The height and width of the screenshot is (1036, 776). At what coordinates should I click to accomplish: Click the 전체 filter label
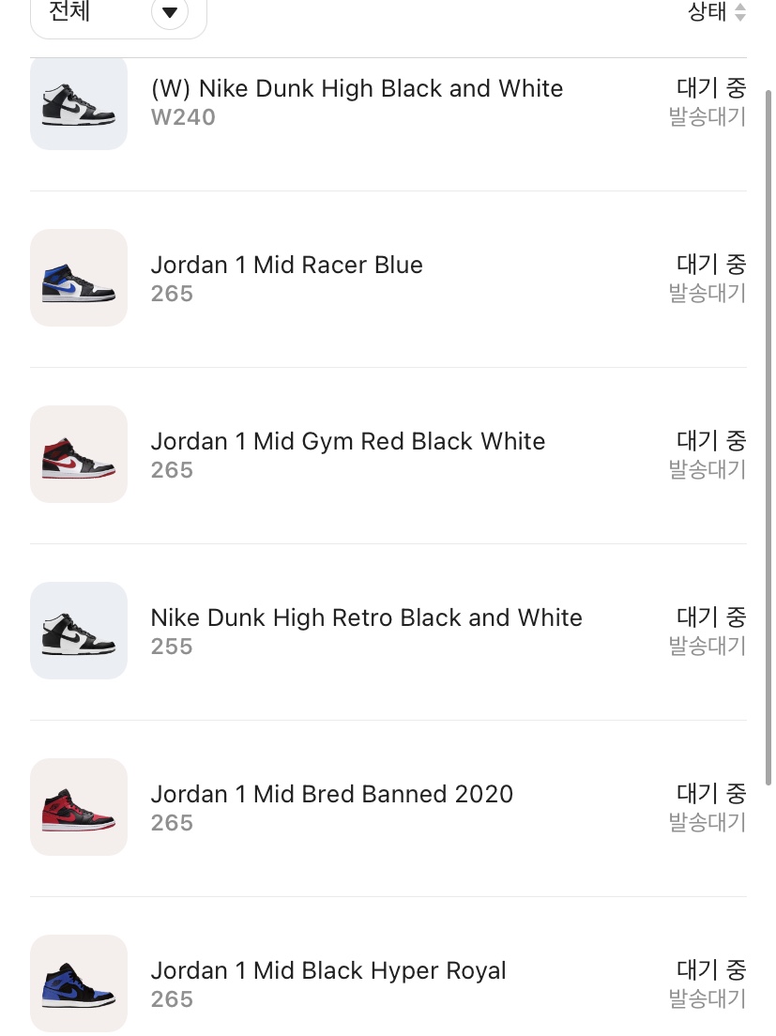pyautogui.click(x=69, y=11)
